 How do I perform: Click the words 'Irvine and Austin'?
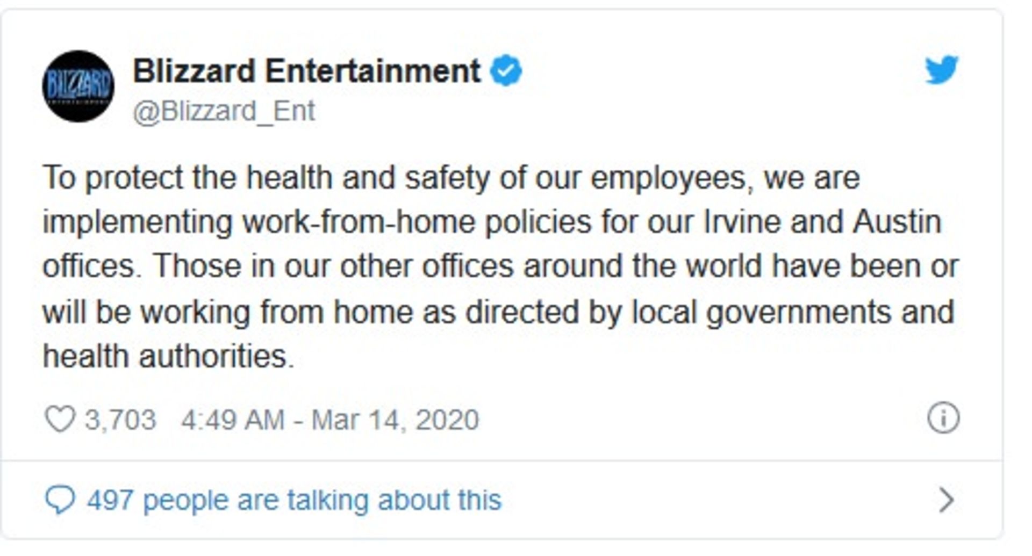tap(822, 222)
